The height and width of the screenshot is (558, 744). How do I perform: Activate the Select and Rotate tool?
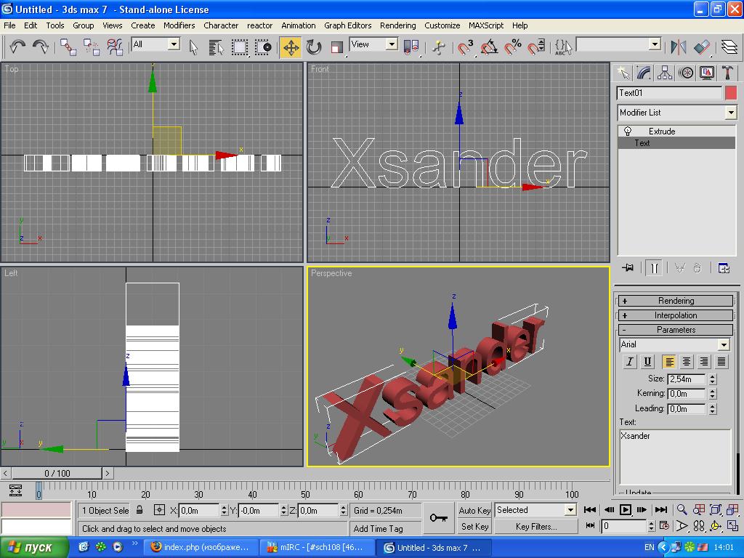[314, 47]
